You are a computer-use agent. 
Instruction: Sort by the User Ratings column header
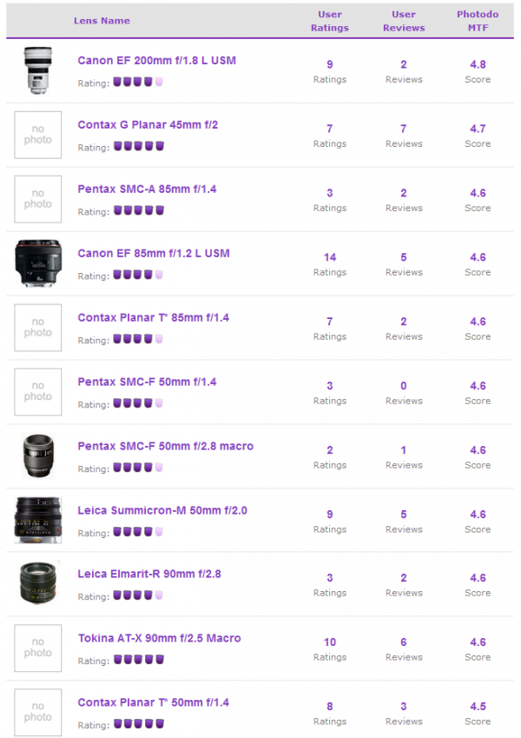point(330,21)
